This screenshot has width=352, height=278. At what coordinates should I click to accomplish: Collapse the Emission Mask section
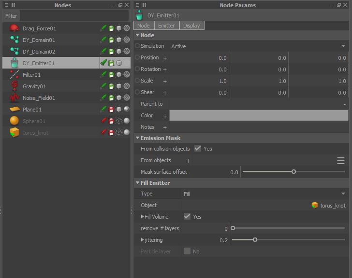point(138,138)
